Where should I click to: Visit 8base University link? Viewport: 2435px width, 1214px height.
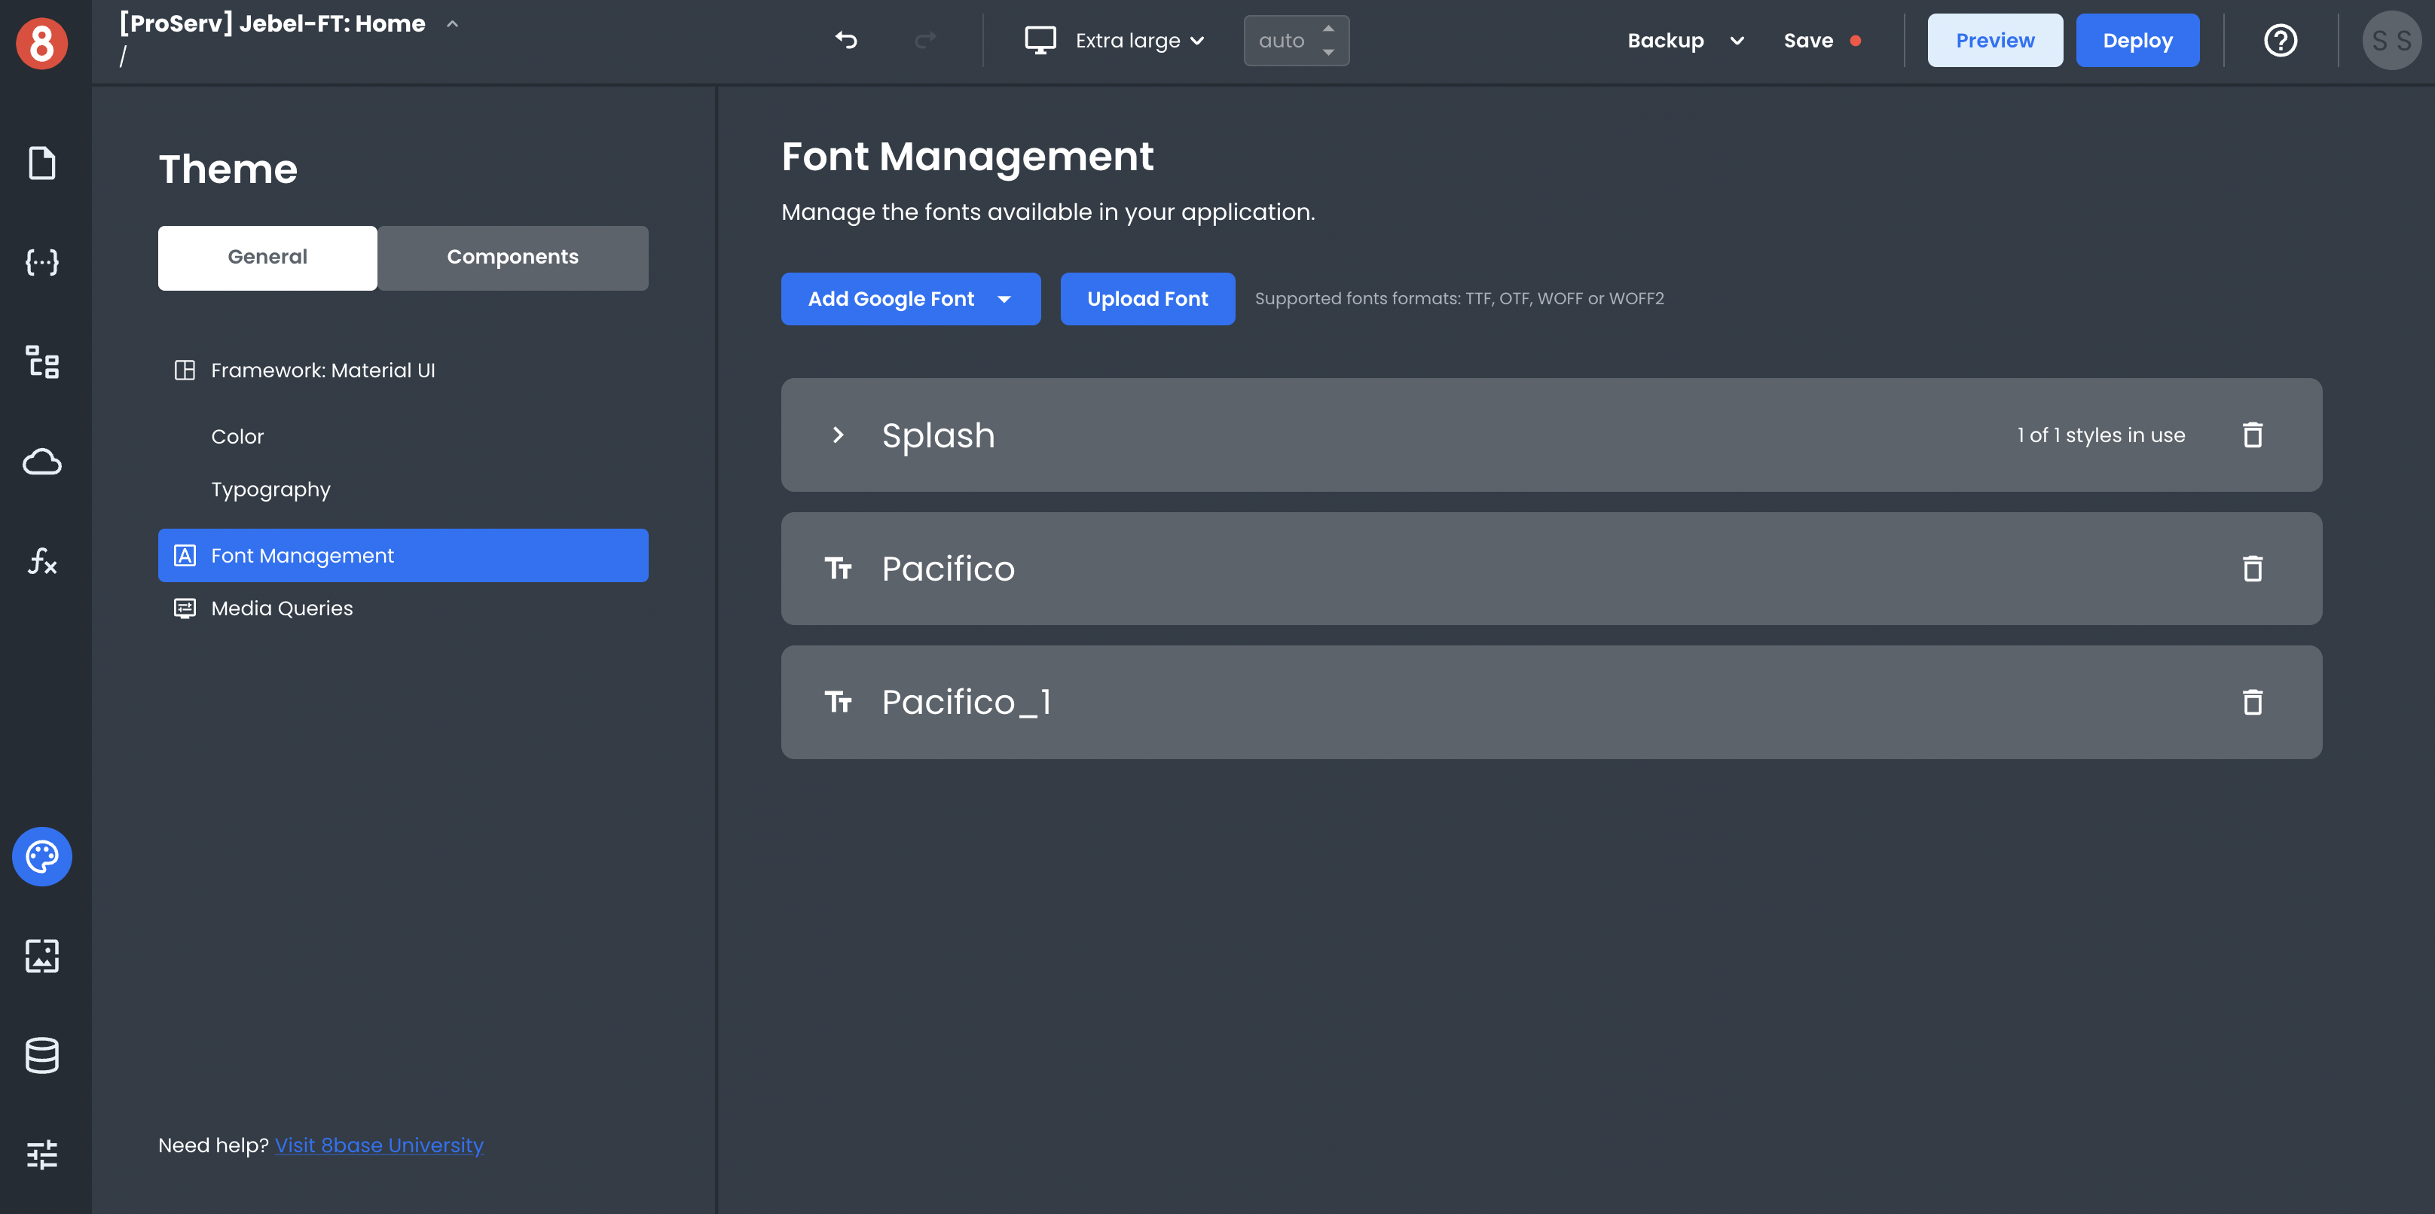(x=378, y=1145)
